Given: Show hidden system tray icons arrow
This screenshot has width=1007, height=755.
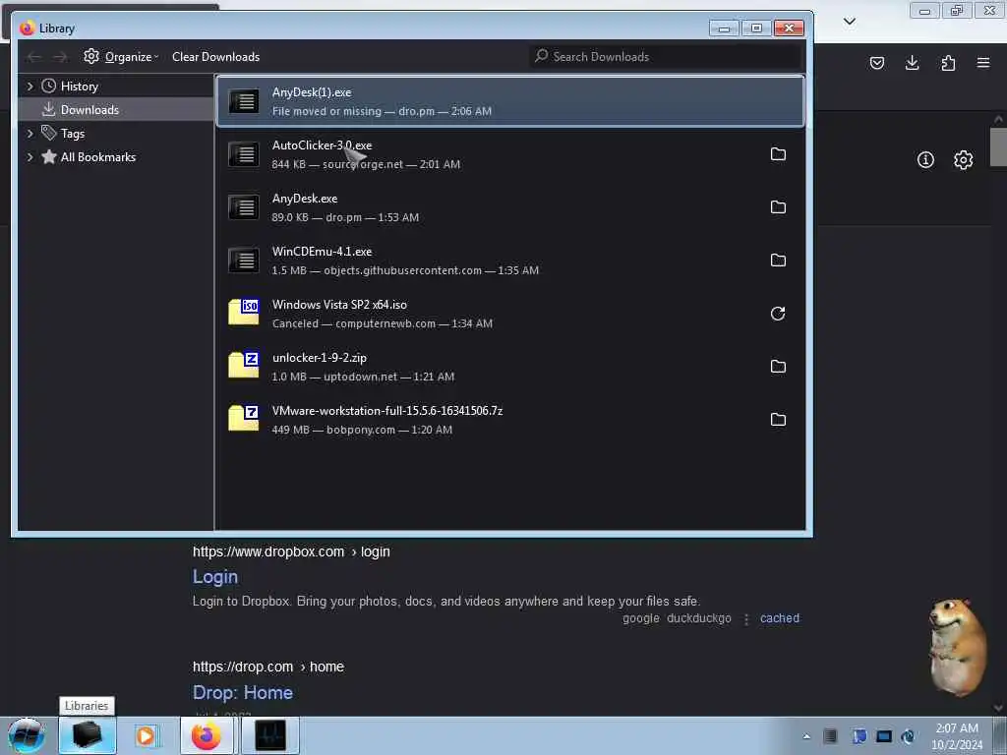Looking at the screenshot, I should tap(806, 736).
